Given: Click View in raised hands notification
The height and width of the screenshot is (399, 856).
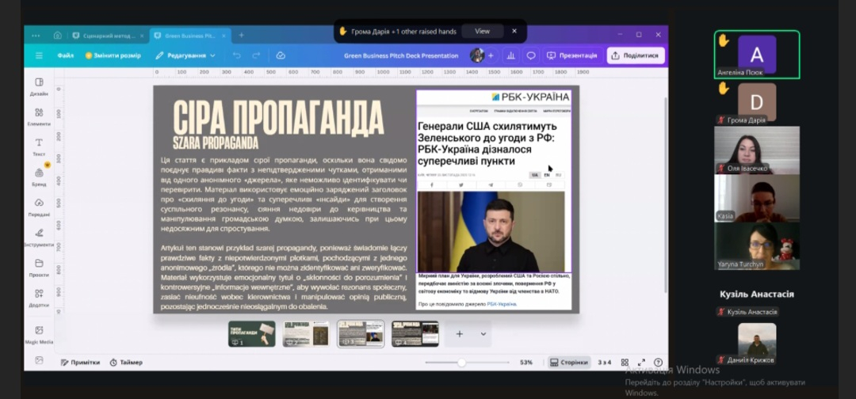Looking at the screenshot, I should point(483,32).
